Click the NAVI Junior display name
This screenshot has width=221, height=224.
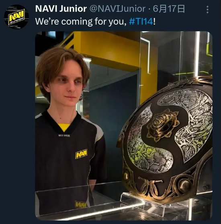(61, 8)
